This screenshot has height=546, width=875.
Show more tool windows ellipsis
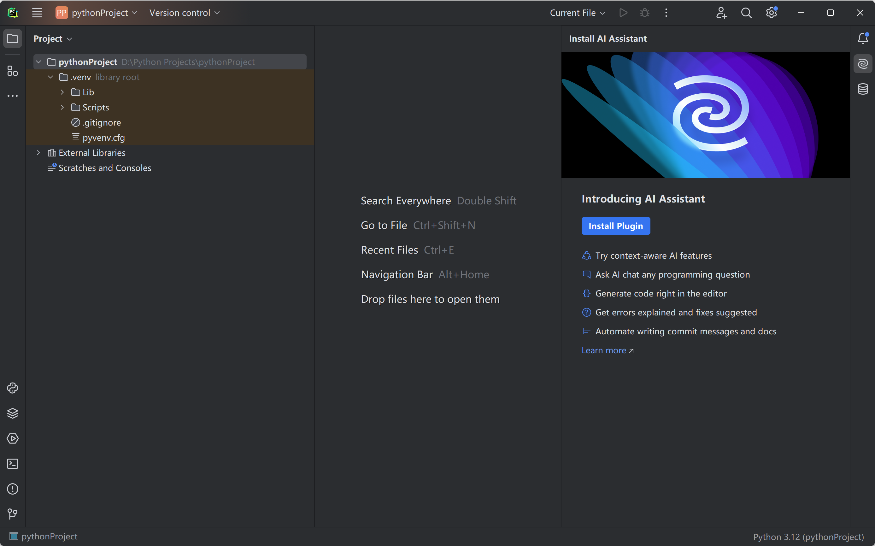coord(13,96)
